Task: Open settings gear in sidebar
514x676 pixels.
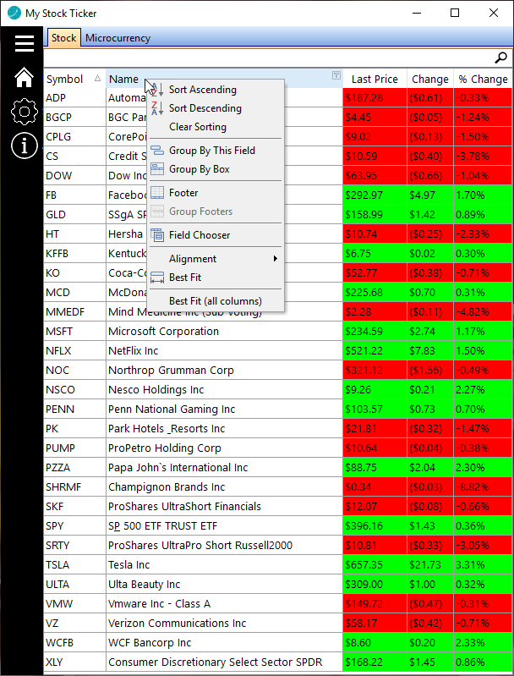Action: 25,112
